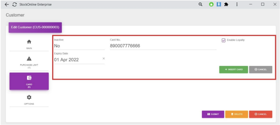Click the gray Cancel card button
280x125 pixels.
coord(260,70)
